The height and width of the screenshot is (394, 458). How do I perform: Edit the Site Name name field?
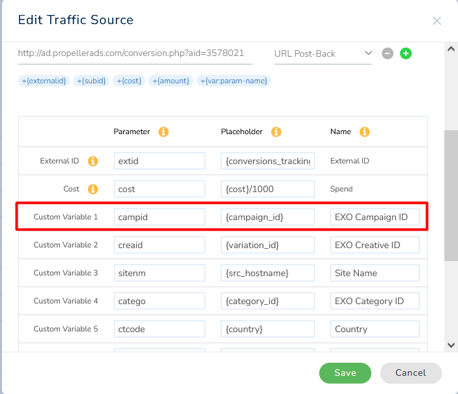[375, 273]
